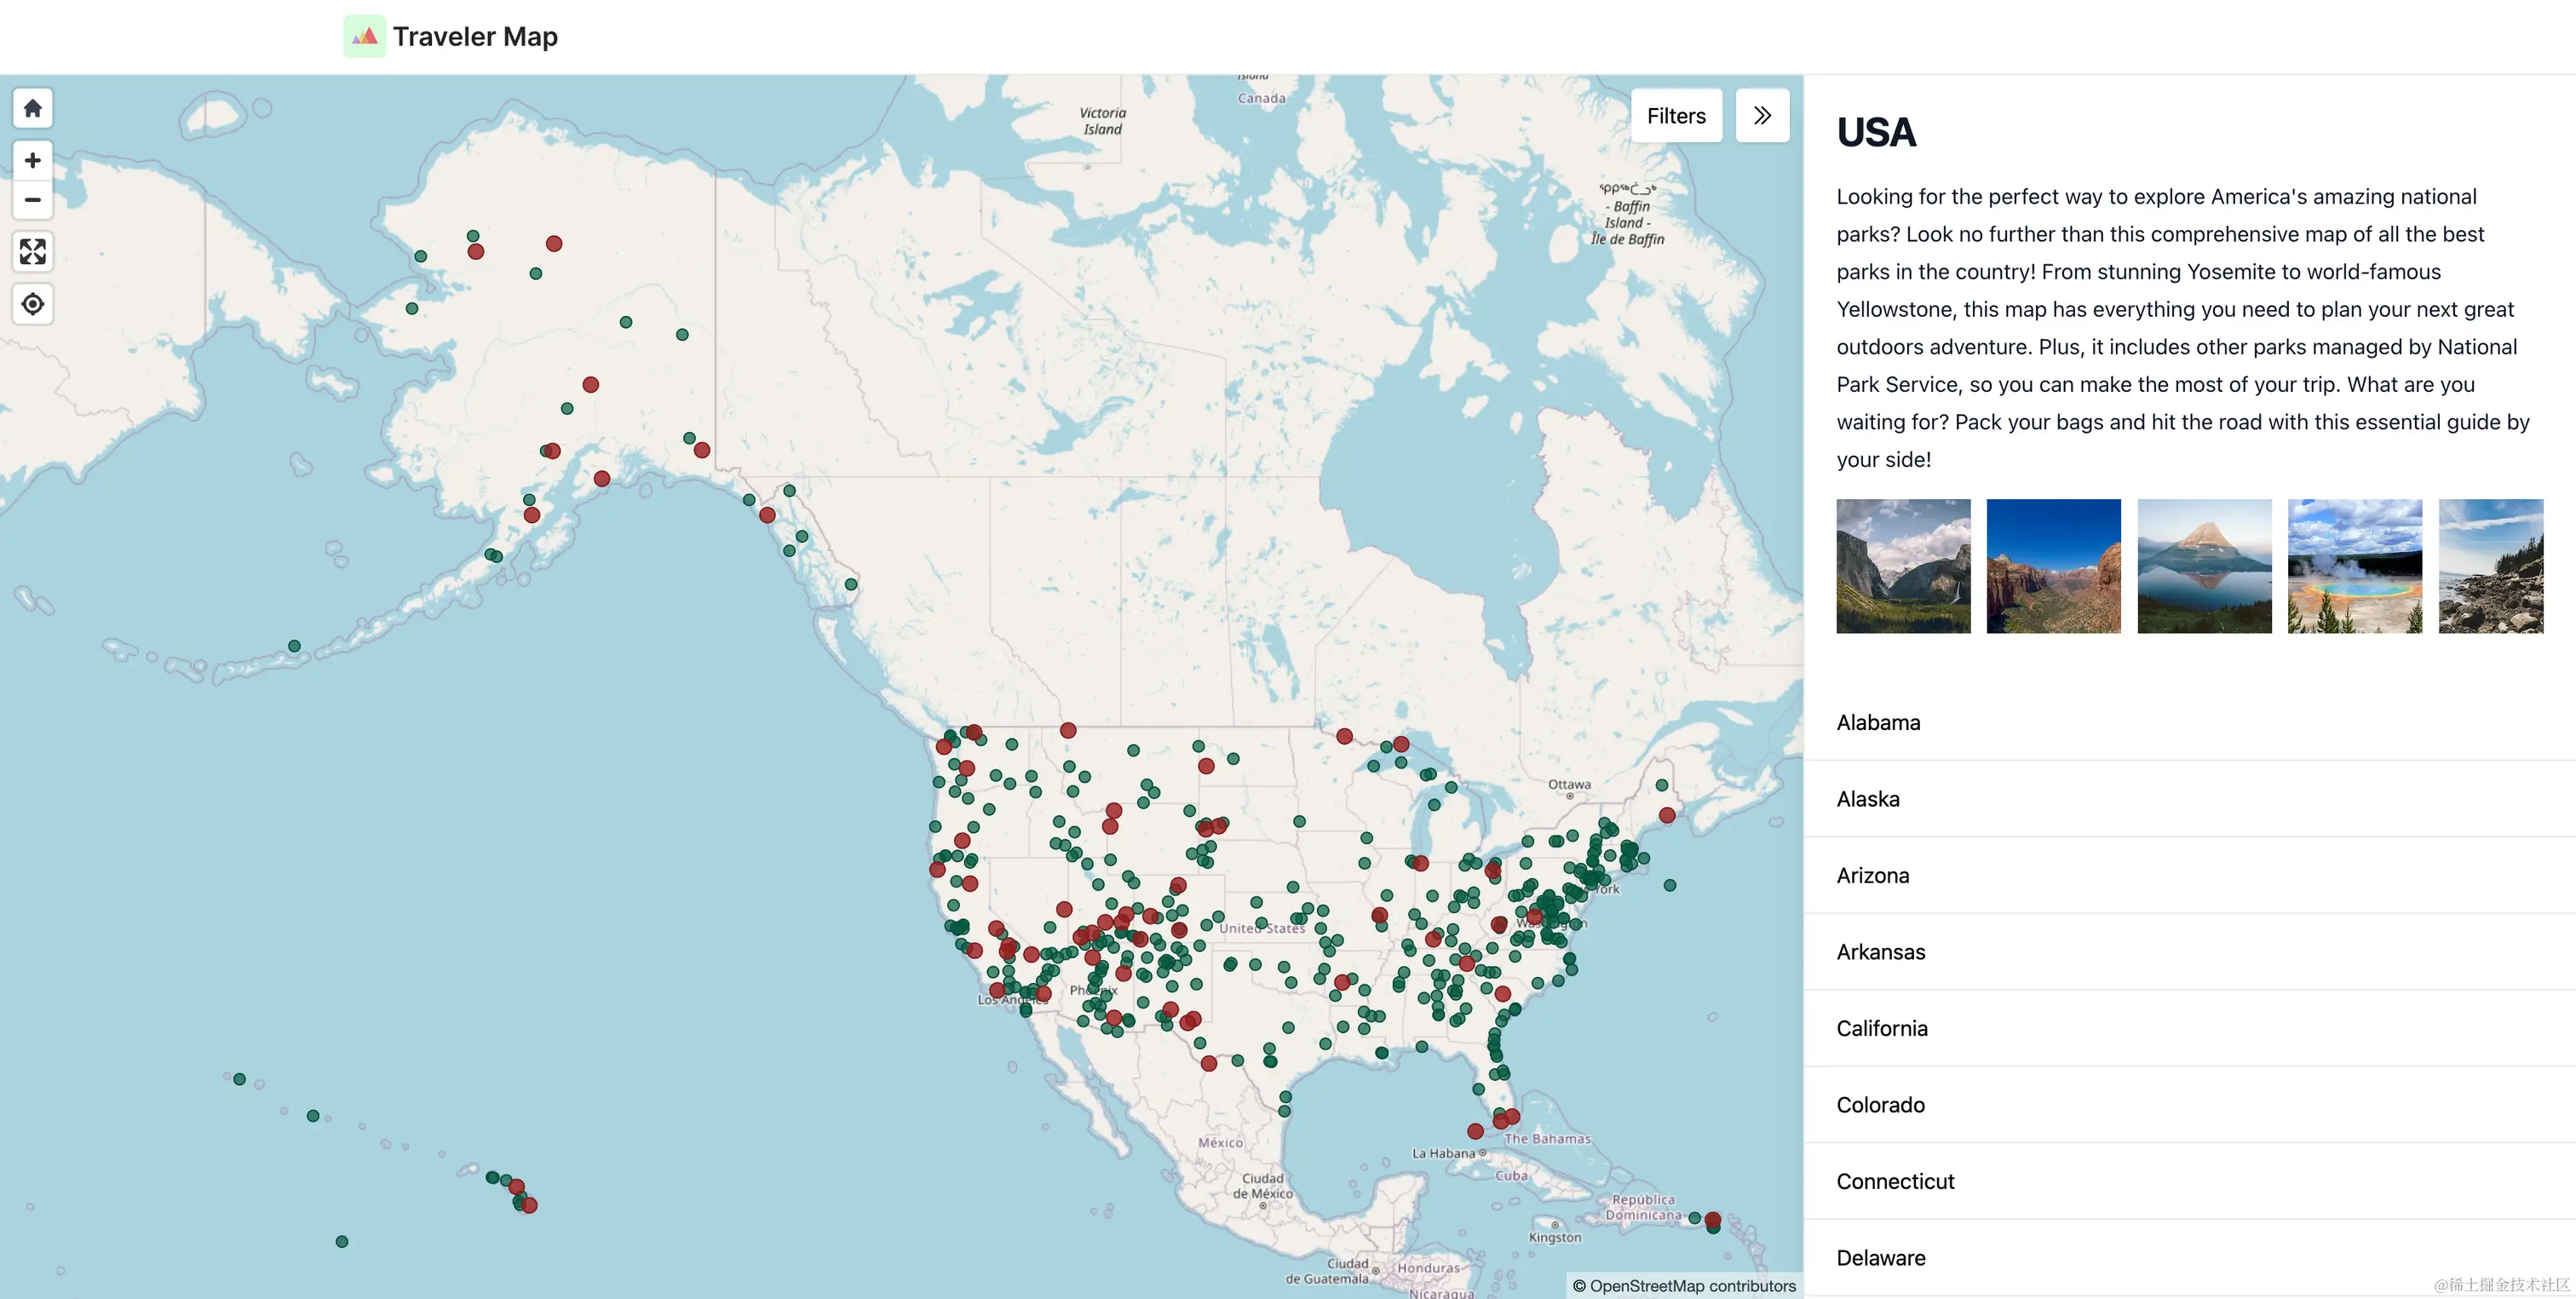Choose Delaware in the sidebar list
This screenshot has height=1299, width=2576.
coord(1880,1258)
